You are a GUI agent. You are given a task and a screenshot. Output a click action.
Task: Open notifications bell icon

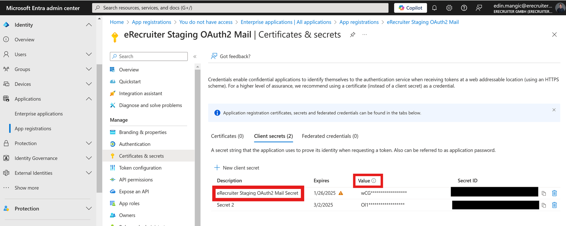[435, 8]
